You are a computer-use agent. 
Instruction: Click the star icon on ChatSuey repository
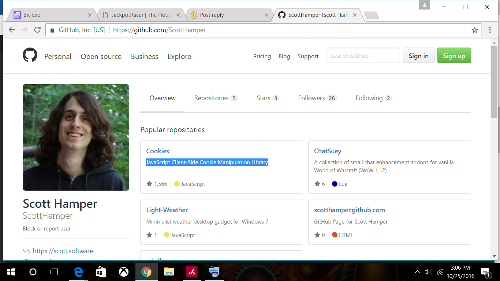click(317, 184)
